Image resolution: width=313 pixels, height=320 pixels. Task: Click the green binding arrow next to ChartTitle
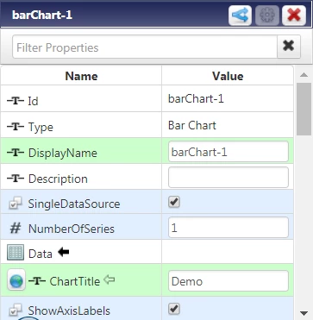[x=109, y=279]
